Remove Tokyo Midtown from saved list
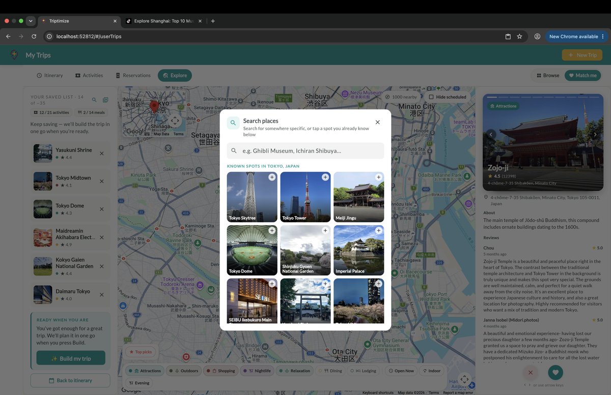 coord(102,181)
